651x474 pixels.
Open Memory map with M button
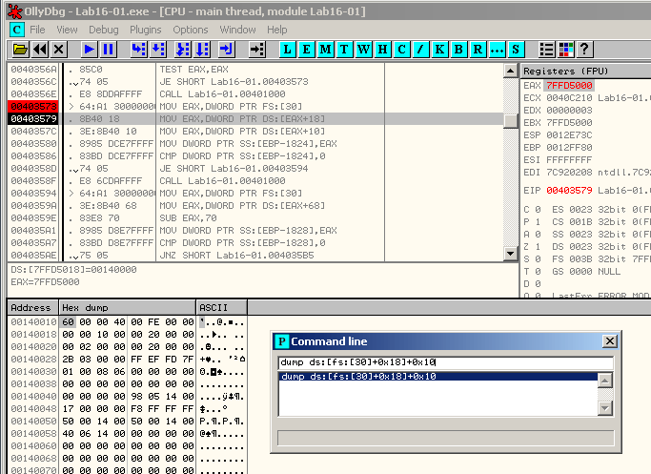click(325, 49)
